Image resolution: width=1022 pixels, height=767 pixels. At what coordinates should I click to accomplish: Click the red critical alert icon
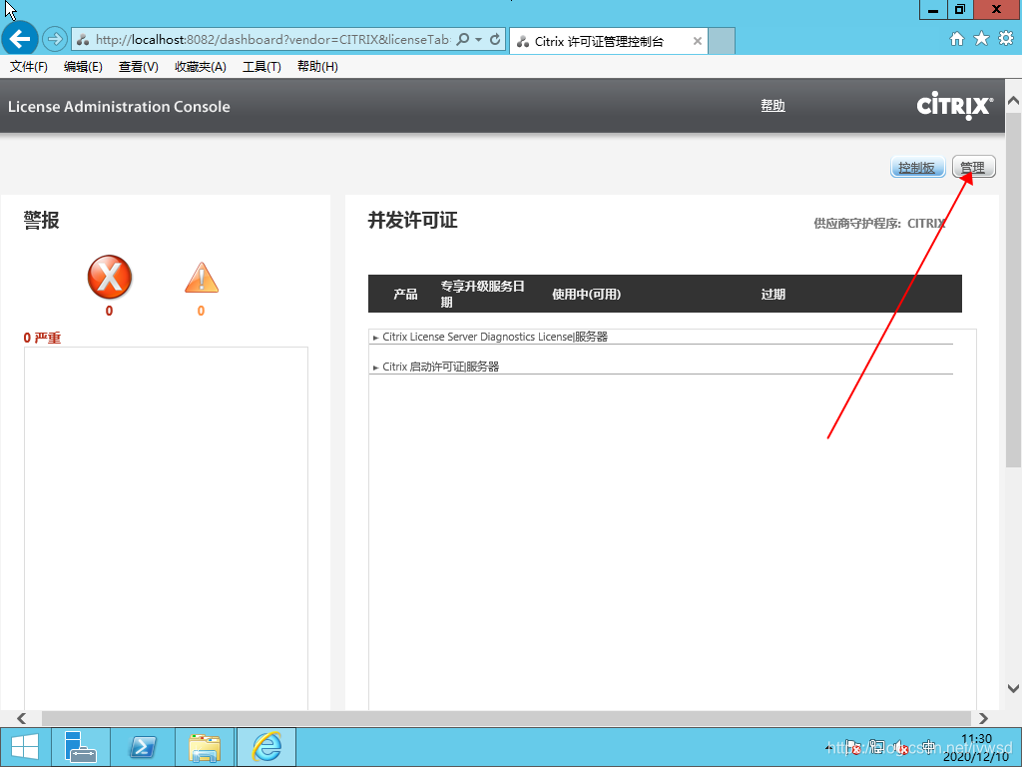pyautogui.click(x=110, y=277)
